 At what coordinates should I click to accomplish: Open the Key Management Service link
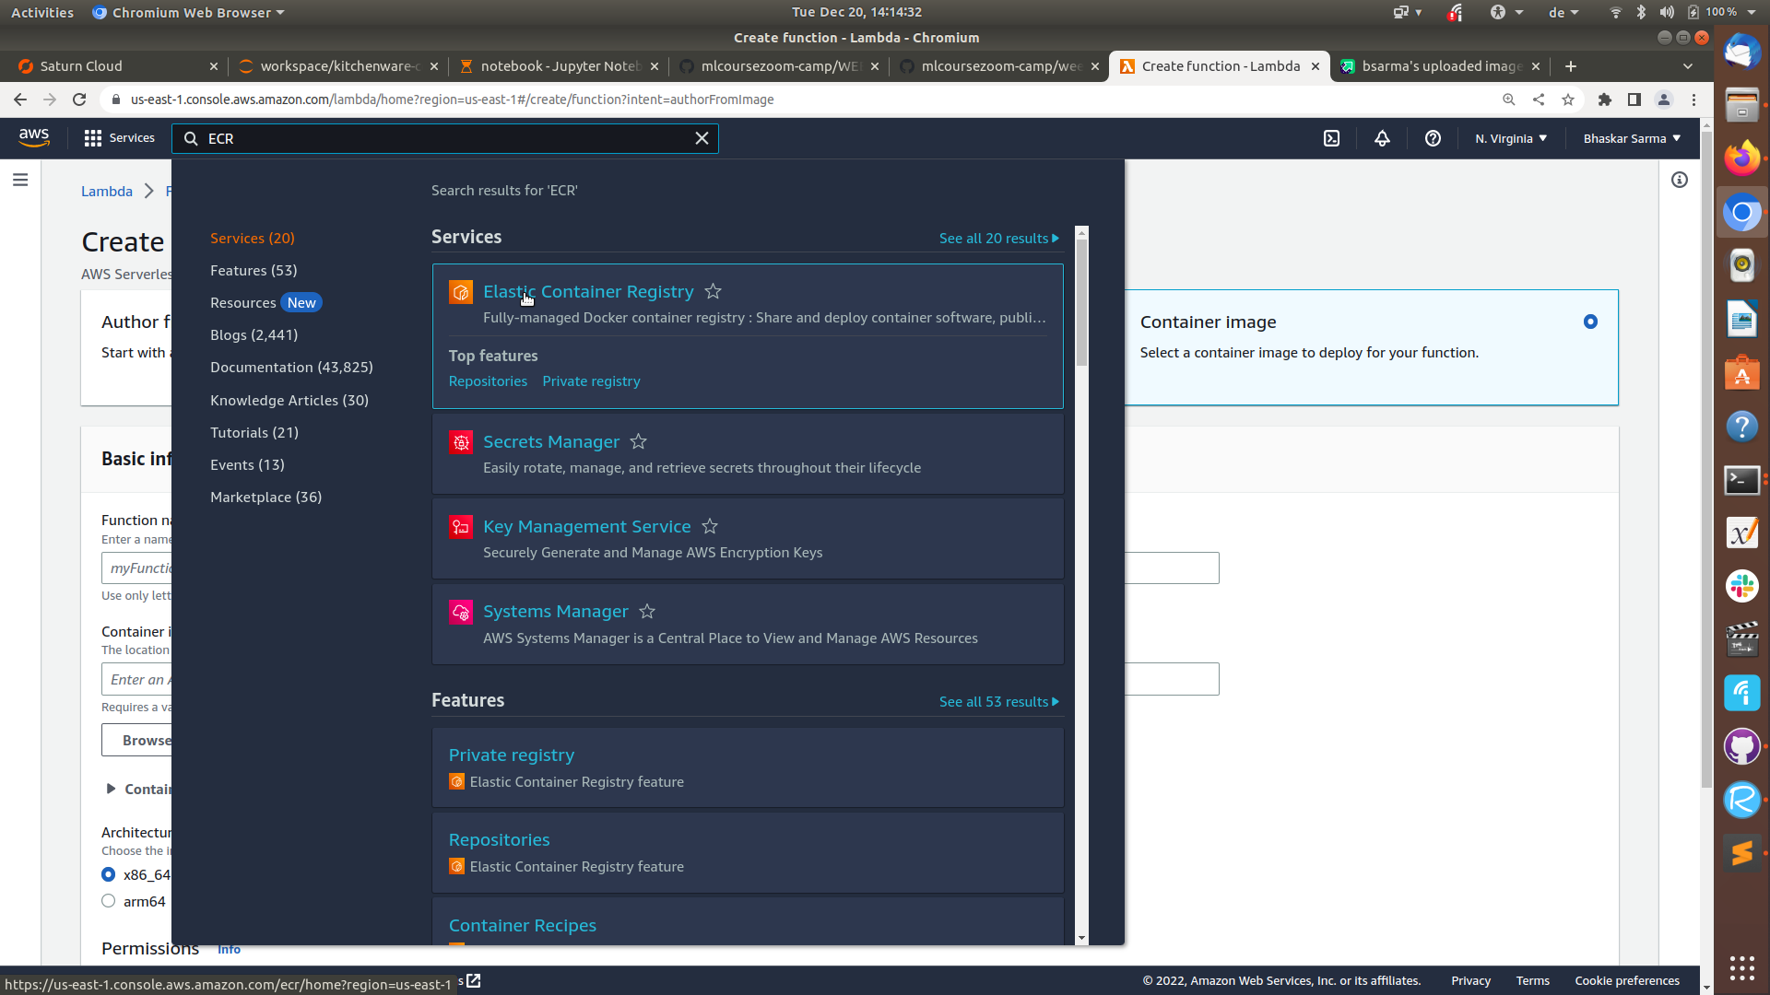[x=586, y=526]
